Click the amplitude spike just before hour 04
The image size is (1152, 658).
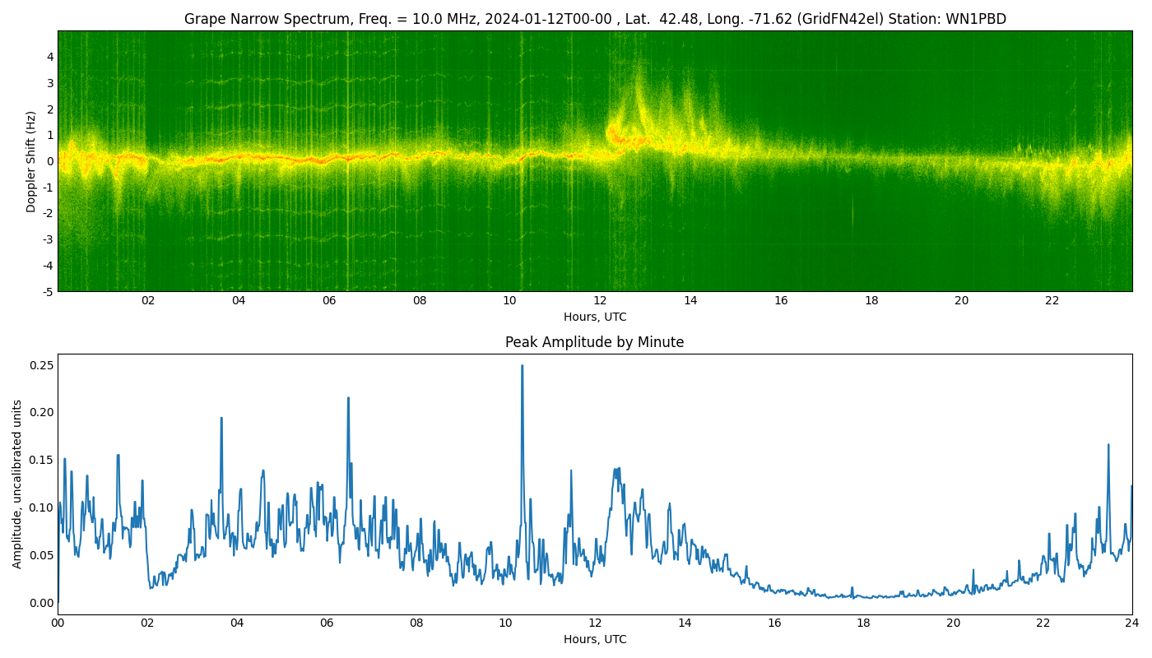point(221,419)
